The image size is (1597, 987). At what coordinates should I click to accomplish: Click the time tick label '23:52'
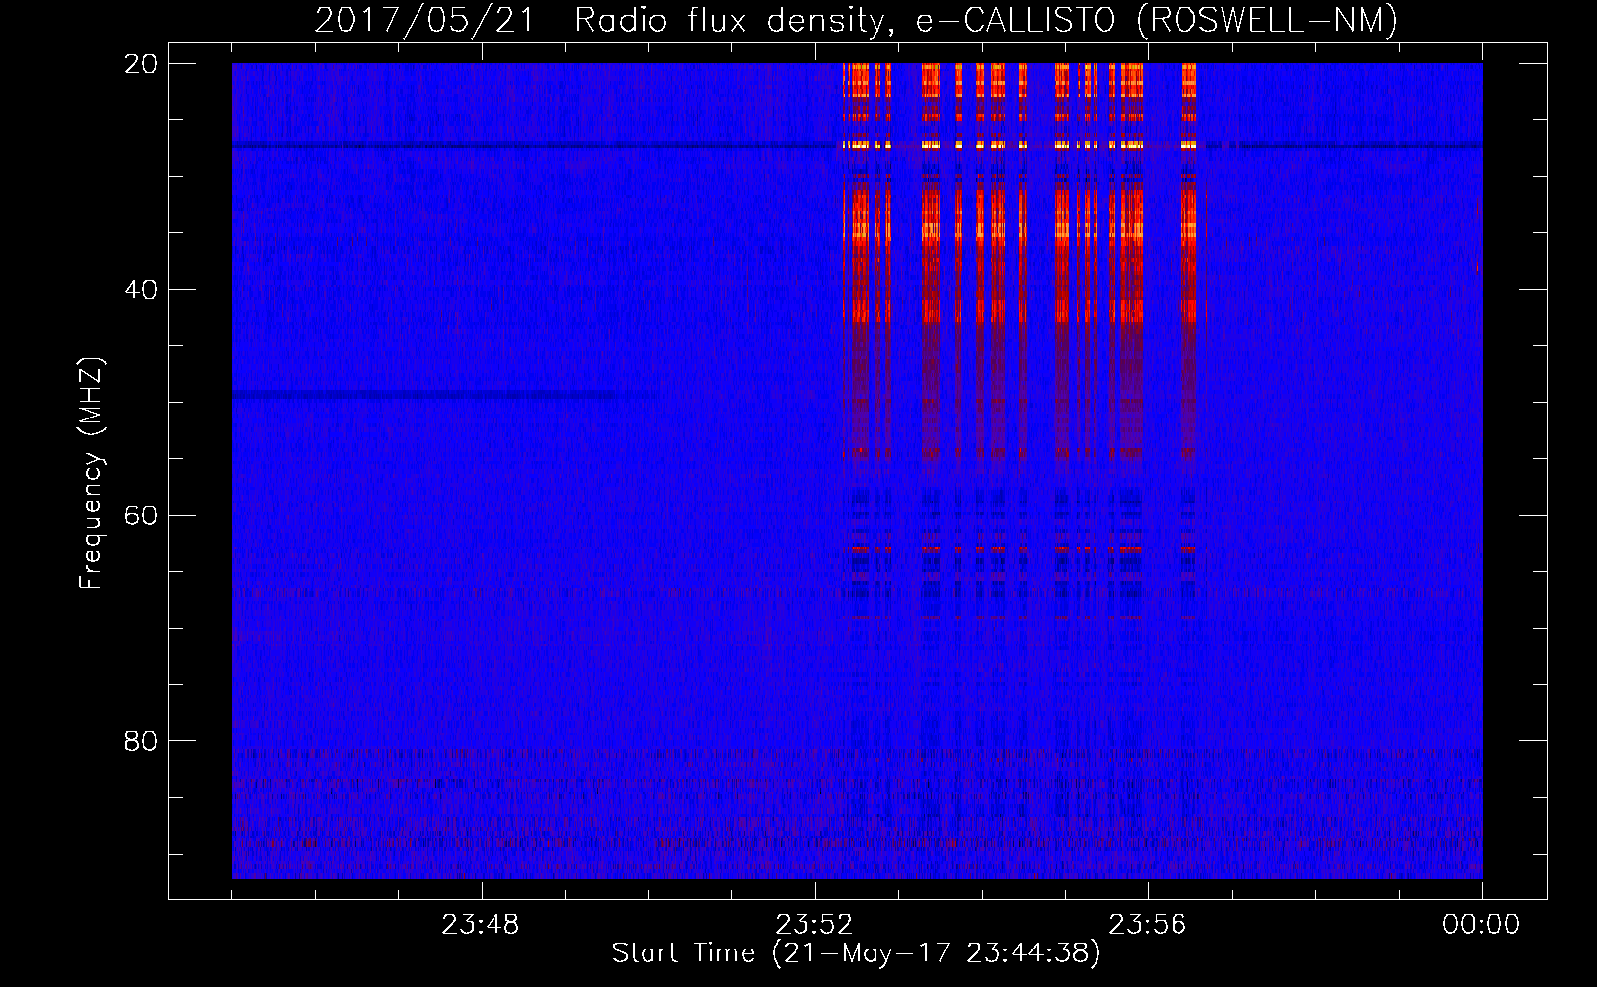[x=814, y=925]
